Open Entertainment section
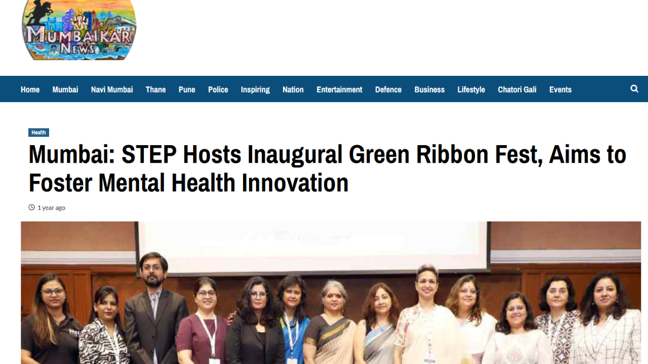This screenshot has height=364, width=648. [339, 89]
